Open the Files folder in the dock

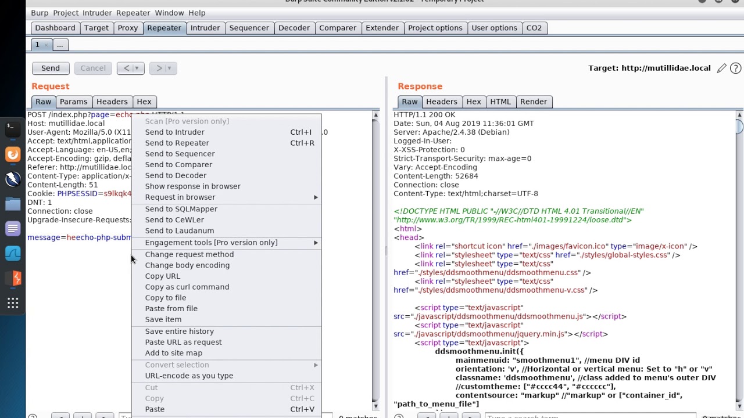[12, 204]
